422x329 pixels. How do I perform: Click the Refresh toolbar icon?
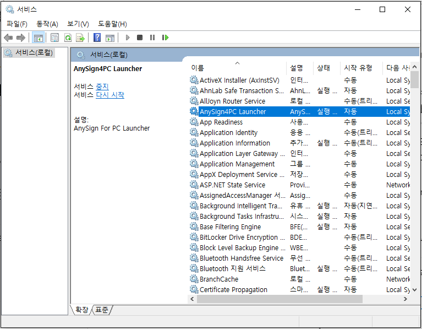(x=68, y=38)
